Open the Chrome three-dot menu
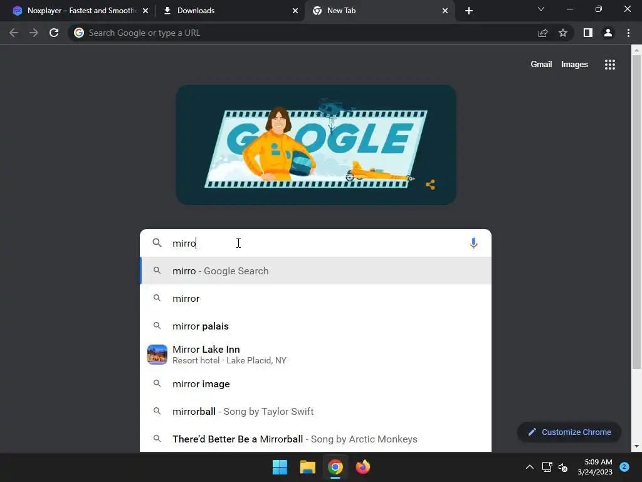Viewport: 642px width, 482px height. (x=628, y=33)
